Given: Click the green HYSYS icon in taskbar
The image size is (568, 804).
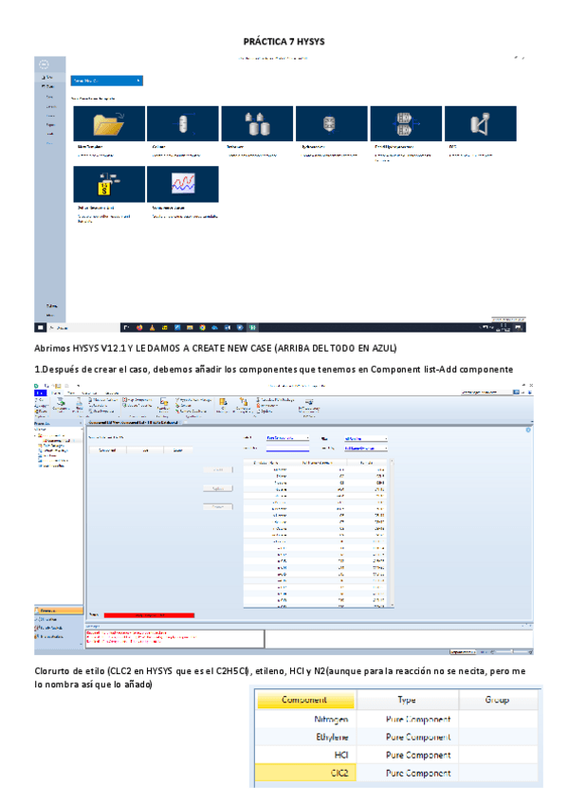Looking at the screenshot, I should tap(253, 327).
